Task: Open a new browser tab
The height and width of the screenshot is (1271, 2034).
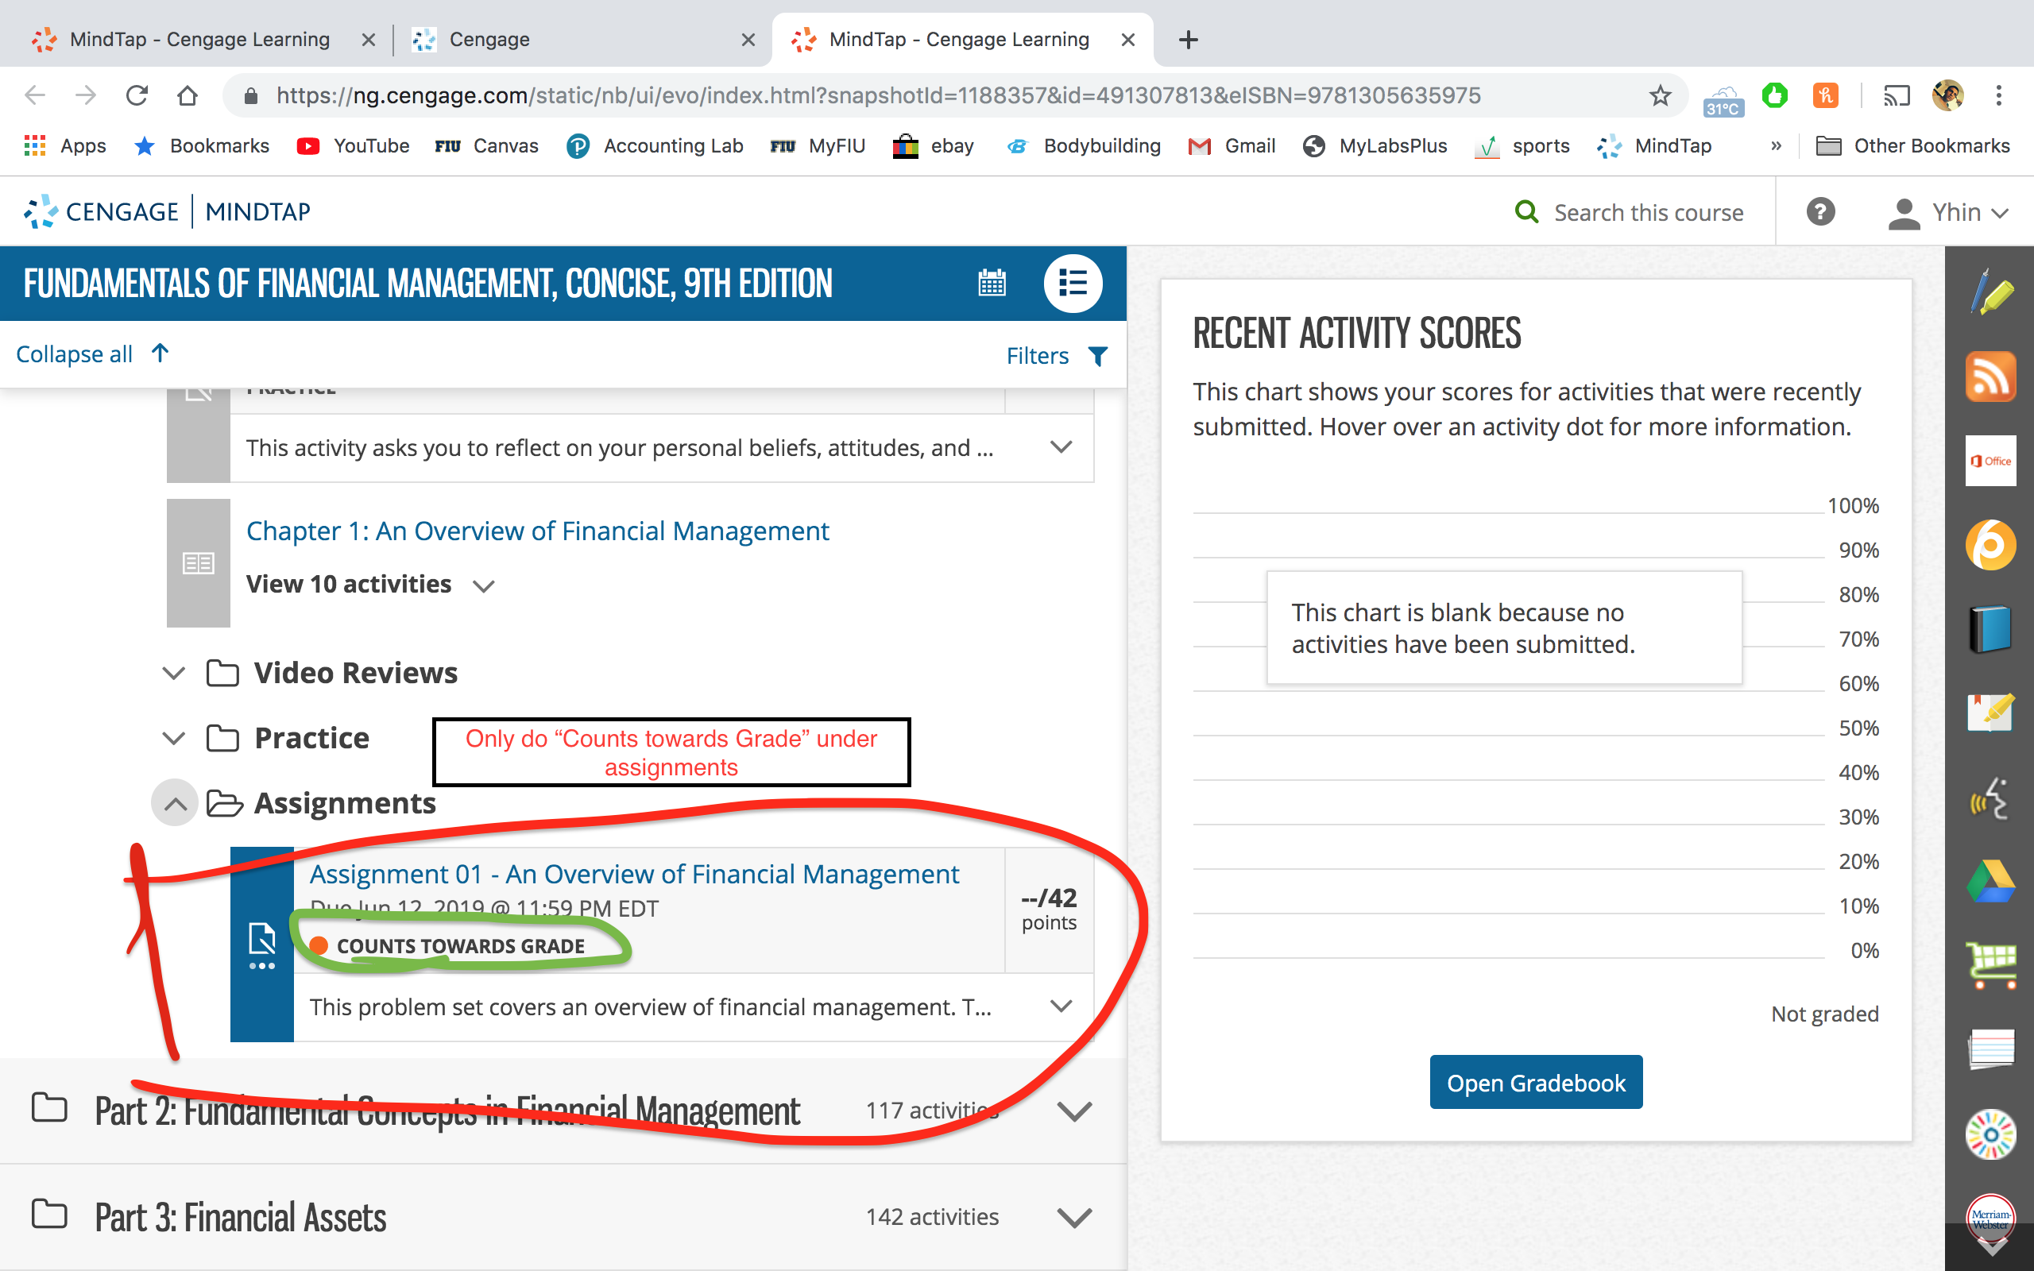Action: coord(1188,40)
